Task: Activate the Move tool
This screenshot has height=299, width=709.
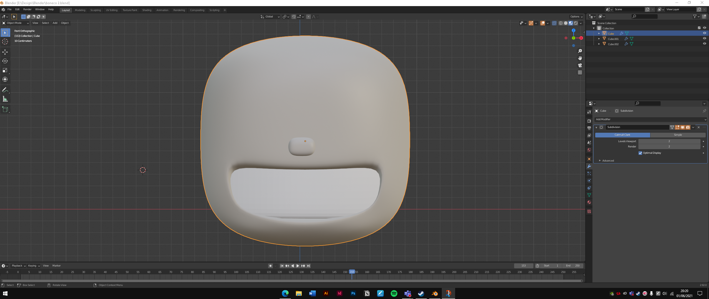Action: pyautogui.click(x=5, y=52)
